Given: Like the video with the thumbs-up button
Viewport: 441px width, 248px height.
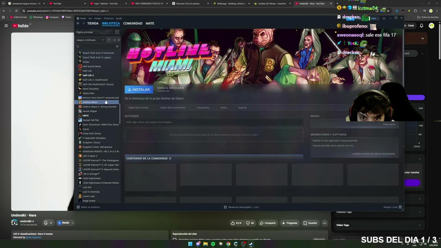Looking at the screenshot, I should click(x=236, y=223).
